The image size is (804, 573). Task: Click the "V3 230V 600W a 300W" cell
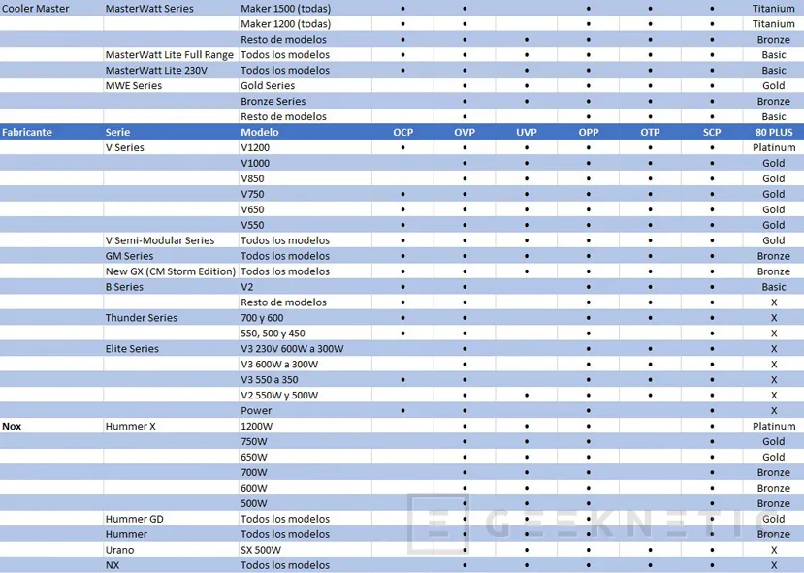click(292, 348)
